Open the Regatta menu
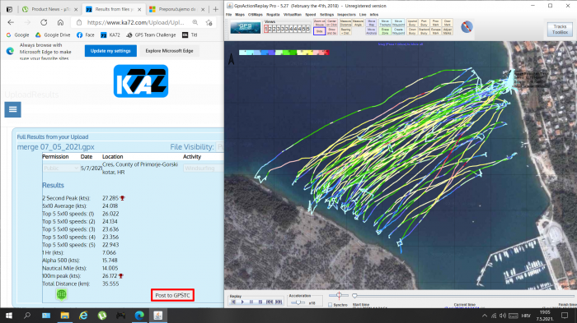The height and width of the screenshot is (323, 577). tap(273, 15)
